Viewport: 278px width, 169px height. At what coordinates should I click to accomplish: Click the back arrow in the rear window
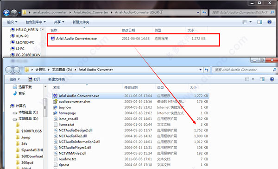tap(6, 13)
